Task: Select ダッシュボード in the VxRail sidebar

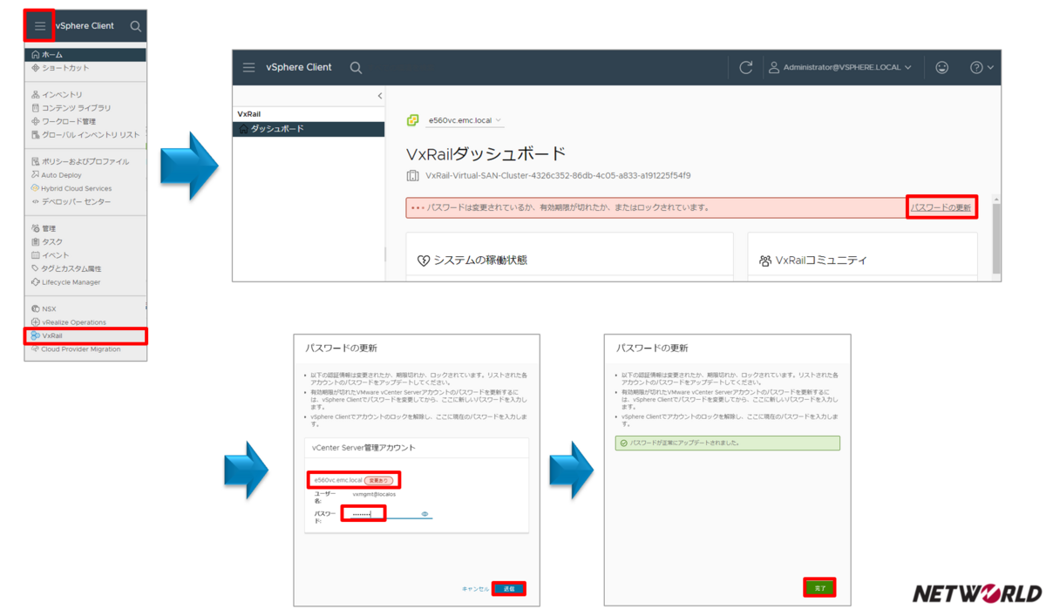Action: tap(309, 129)
